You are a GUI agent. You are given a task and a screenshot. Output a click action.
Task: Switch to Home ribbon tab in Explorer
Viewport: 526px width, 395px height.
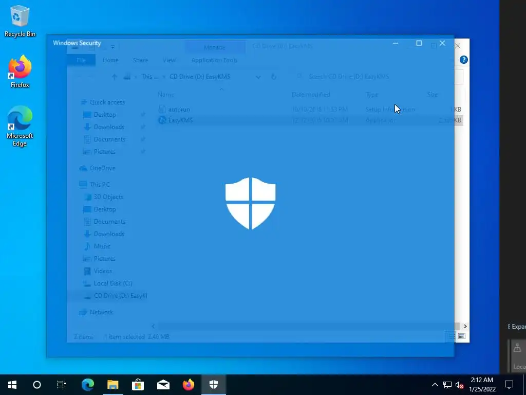coord(110,60)
